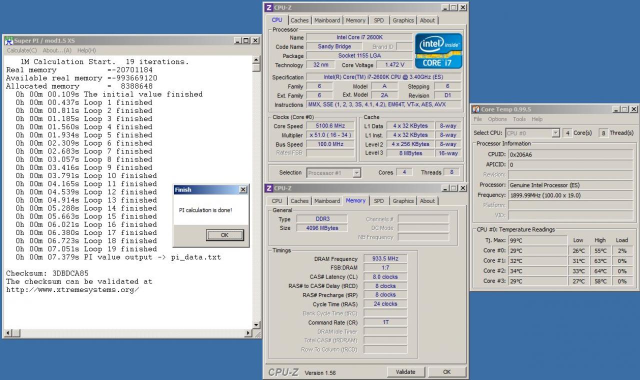The height and width of the screenshot is (380, 640).
Task: Click the Intel Core i7 logo
Action: 438,51
